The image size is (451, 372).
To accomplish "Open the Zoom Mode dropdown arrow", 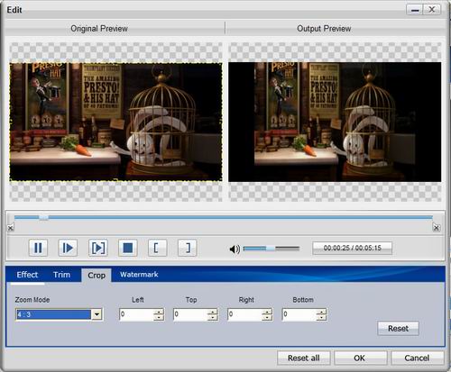I will 97,314.
